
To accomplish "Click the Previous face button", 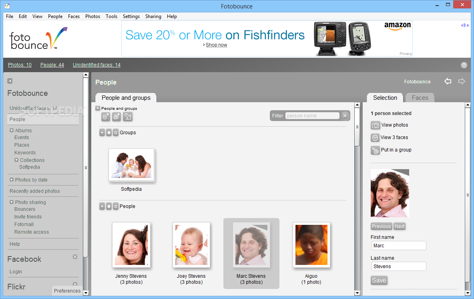I will 381,226.
